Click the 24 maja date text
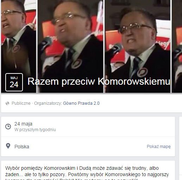182x180 pixels. [x=23, y=124]
